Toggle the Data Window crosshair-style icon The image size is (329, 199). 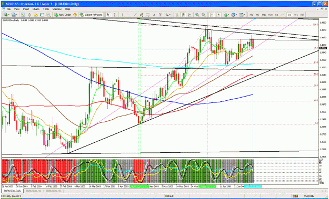(x=29, y=15)
